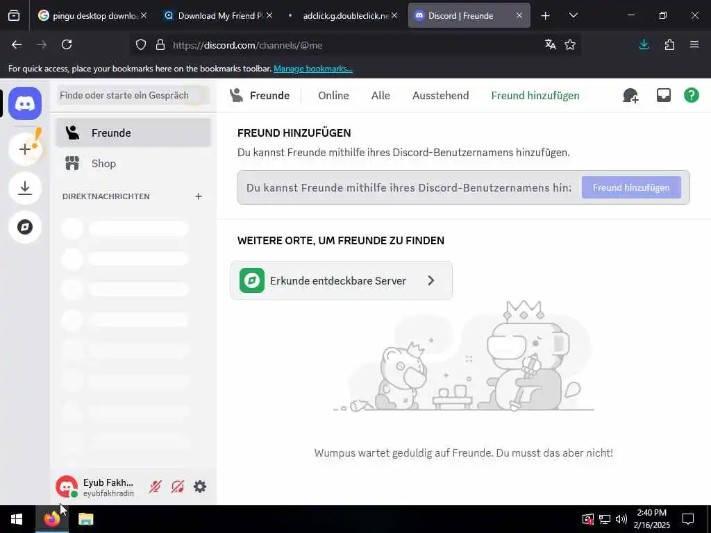Click the Firefox taskbar icon
Viewport: 711px width, 533px height.
point(51,519)
